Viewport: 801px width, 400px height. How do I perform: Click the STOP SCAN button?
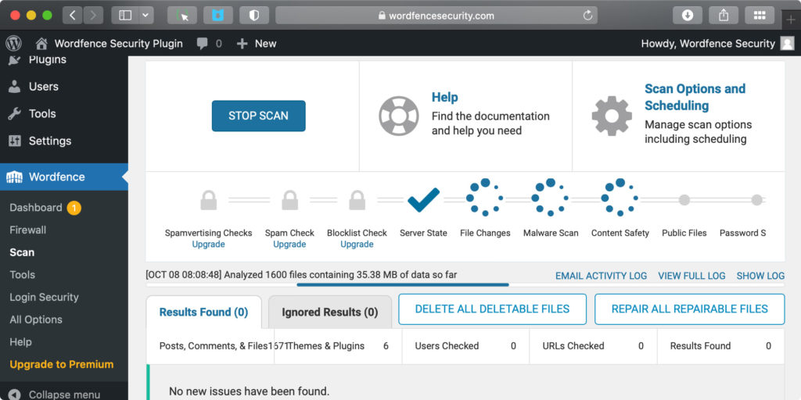pos(258,116)
